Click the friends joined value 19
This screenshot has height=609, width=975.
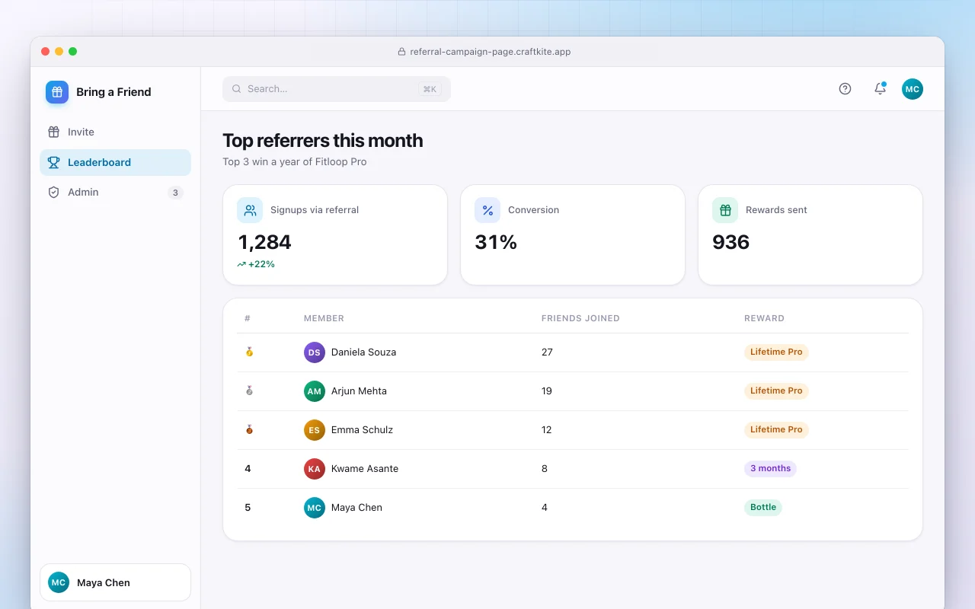click(x=547, y=391)
